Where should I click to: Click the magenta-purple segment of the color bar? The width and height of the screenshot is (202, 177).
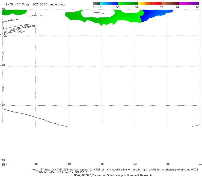pyautogui.click(x=189, y=3)
